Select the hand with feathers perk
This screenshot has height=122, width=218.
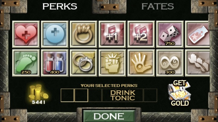click(197, 63)
